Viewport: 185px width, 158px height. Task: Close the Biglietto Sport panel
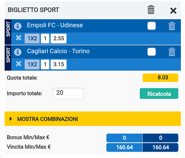(173, 10)
